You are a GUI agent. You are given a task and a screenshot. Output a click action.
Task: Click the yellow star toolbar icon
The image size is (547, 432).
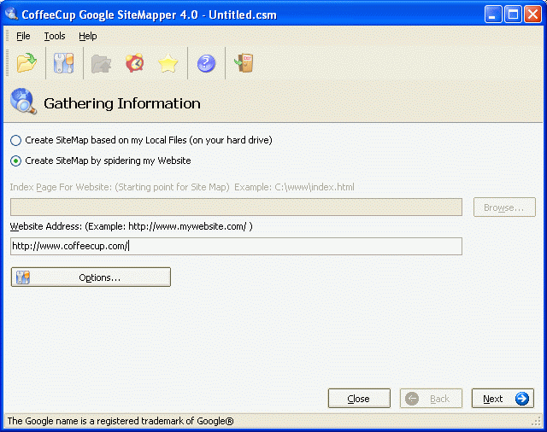168,63
